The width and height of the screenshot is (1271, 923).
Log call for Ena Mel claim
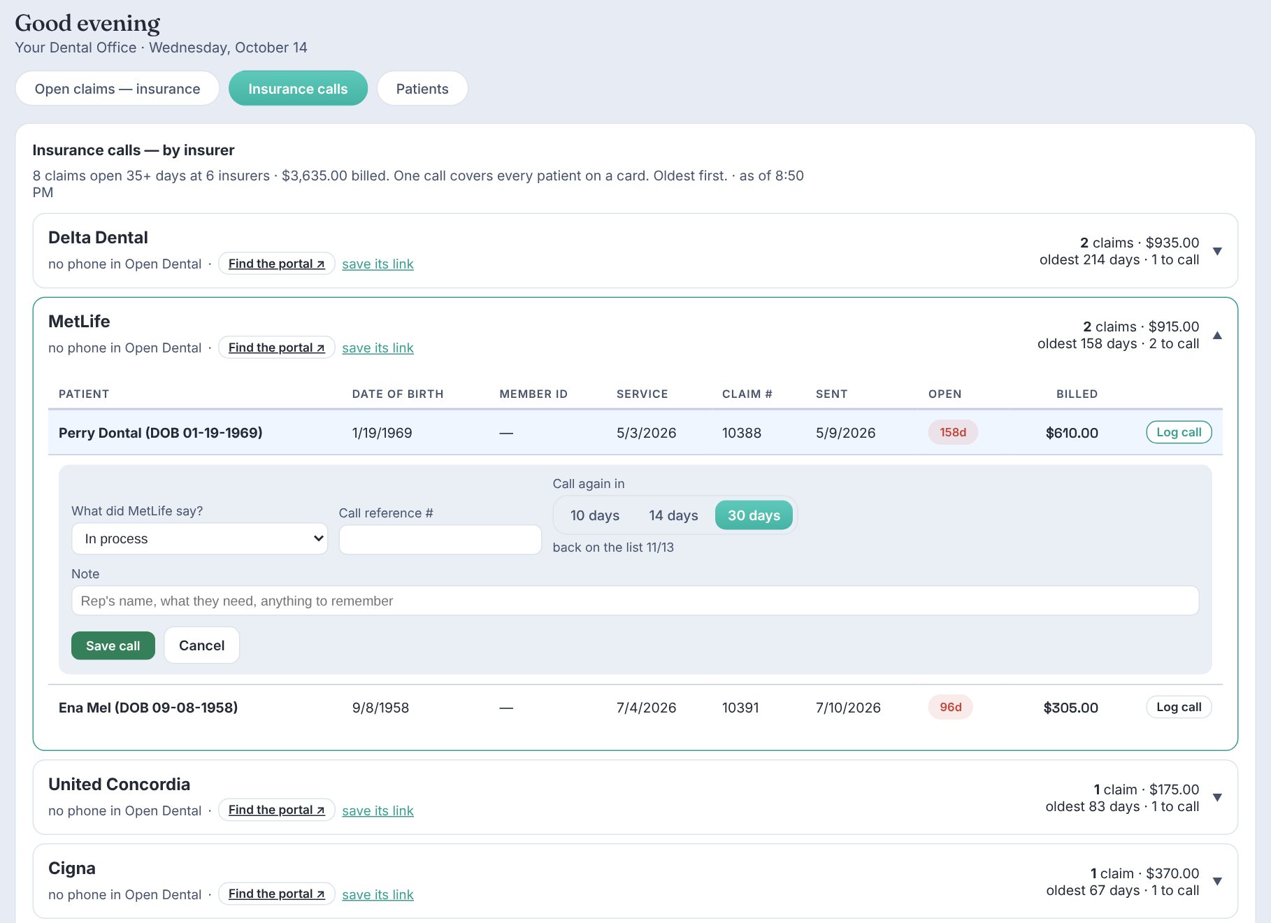1179,707
